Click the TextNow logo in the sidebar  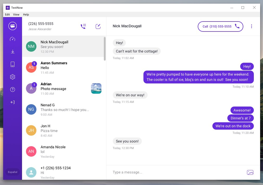click(12, 26)
